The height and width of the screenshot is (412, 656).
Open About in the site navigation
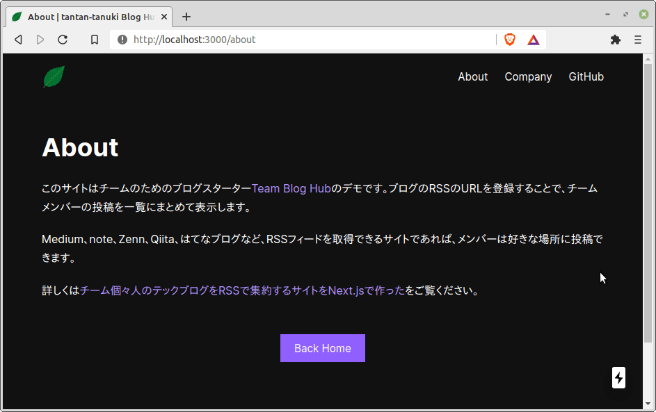(x=473, y=77)
